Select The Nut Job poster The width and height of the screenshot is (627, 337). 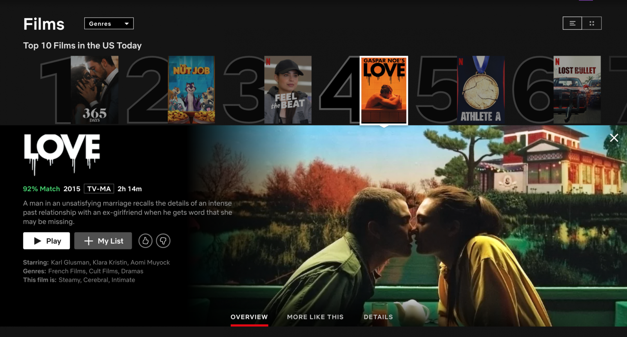point(191,90)
